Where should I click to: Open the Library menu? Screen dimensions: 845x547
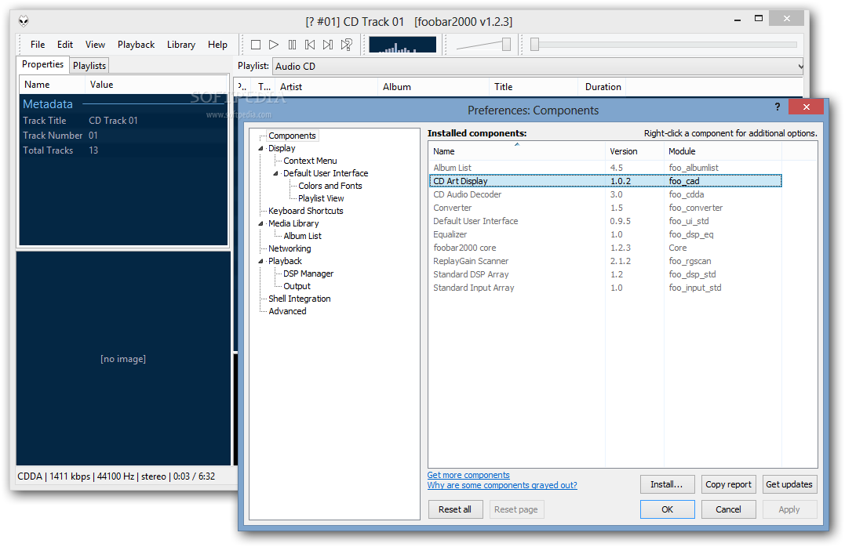(x=181, y=45)
